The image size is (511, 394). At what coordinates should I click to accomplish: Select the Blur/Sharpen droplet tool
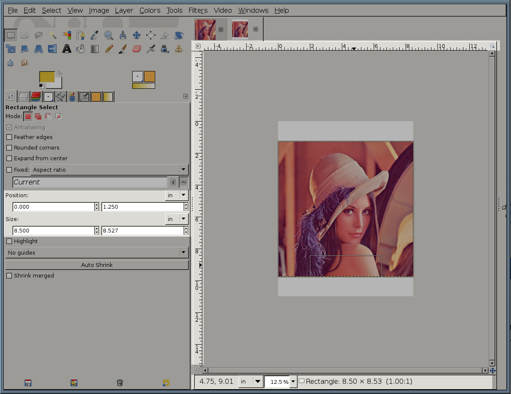pyautogui.click(x=11, y=63)
